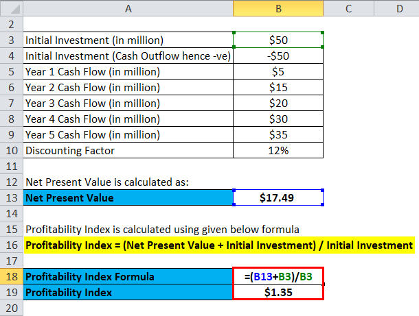Click the $30 Year 4 value
This screenshot has height=316, width=419.
click(x=278, y=119)
